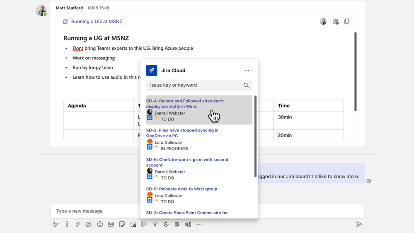
Task: Click Lora Gallowav avatar on SD-5
Action: tap(150, 194)
